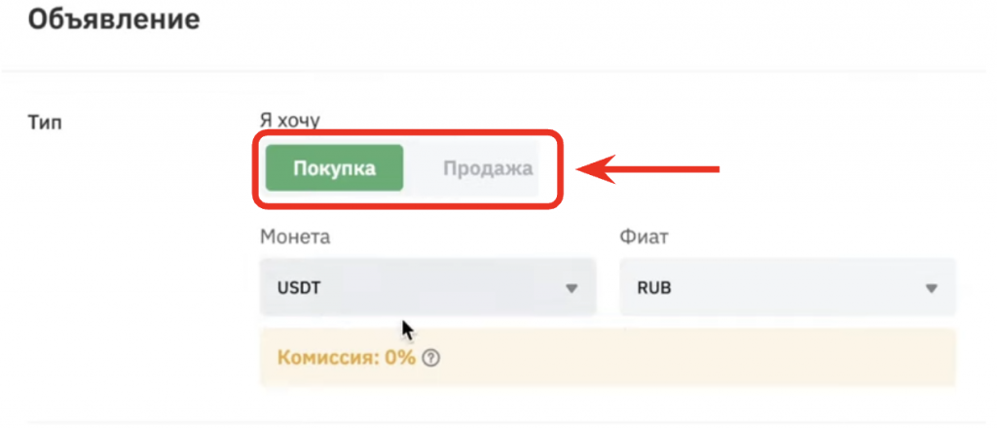The image size is (997, 429).
Task: Select the Покупка option
Action: click(334, 168)
